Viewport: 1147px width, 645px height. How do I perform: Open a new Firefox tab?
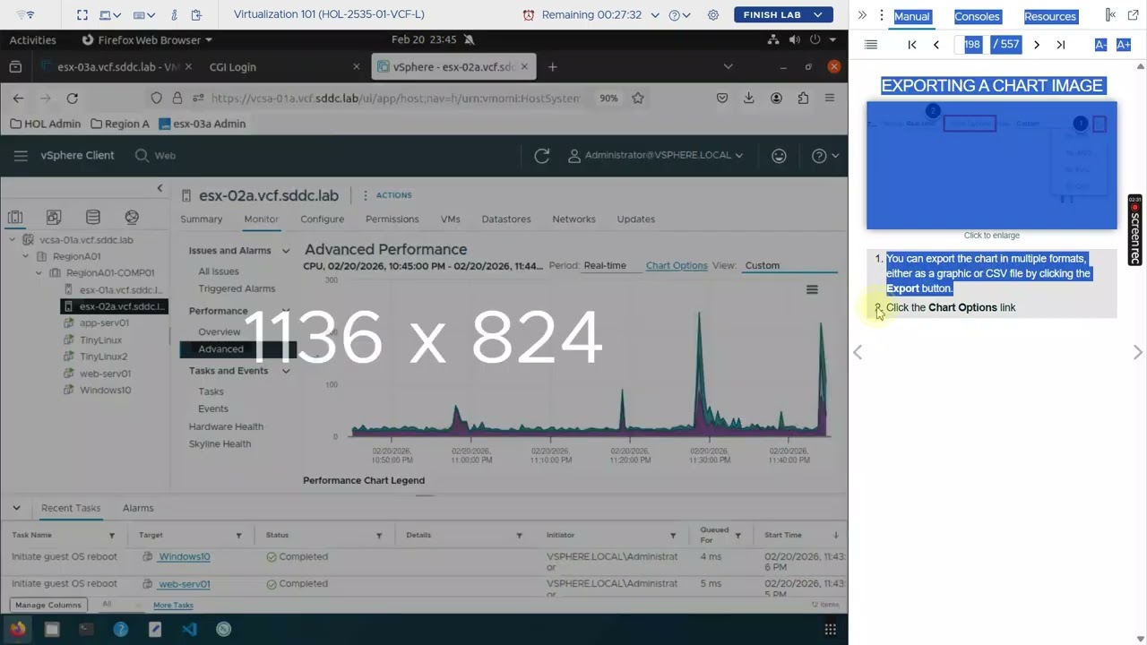click(552, 67)
